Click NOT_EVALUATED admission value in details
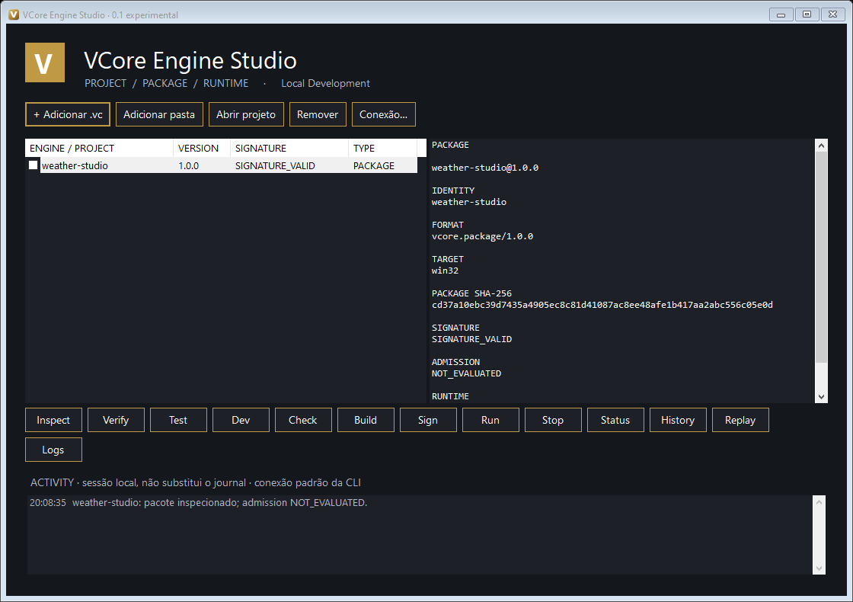Image resolution: width=853 pixels, height=602 pixels. 467,373
